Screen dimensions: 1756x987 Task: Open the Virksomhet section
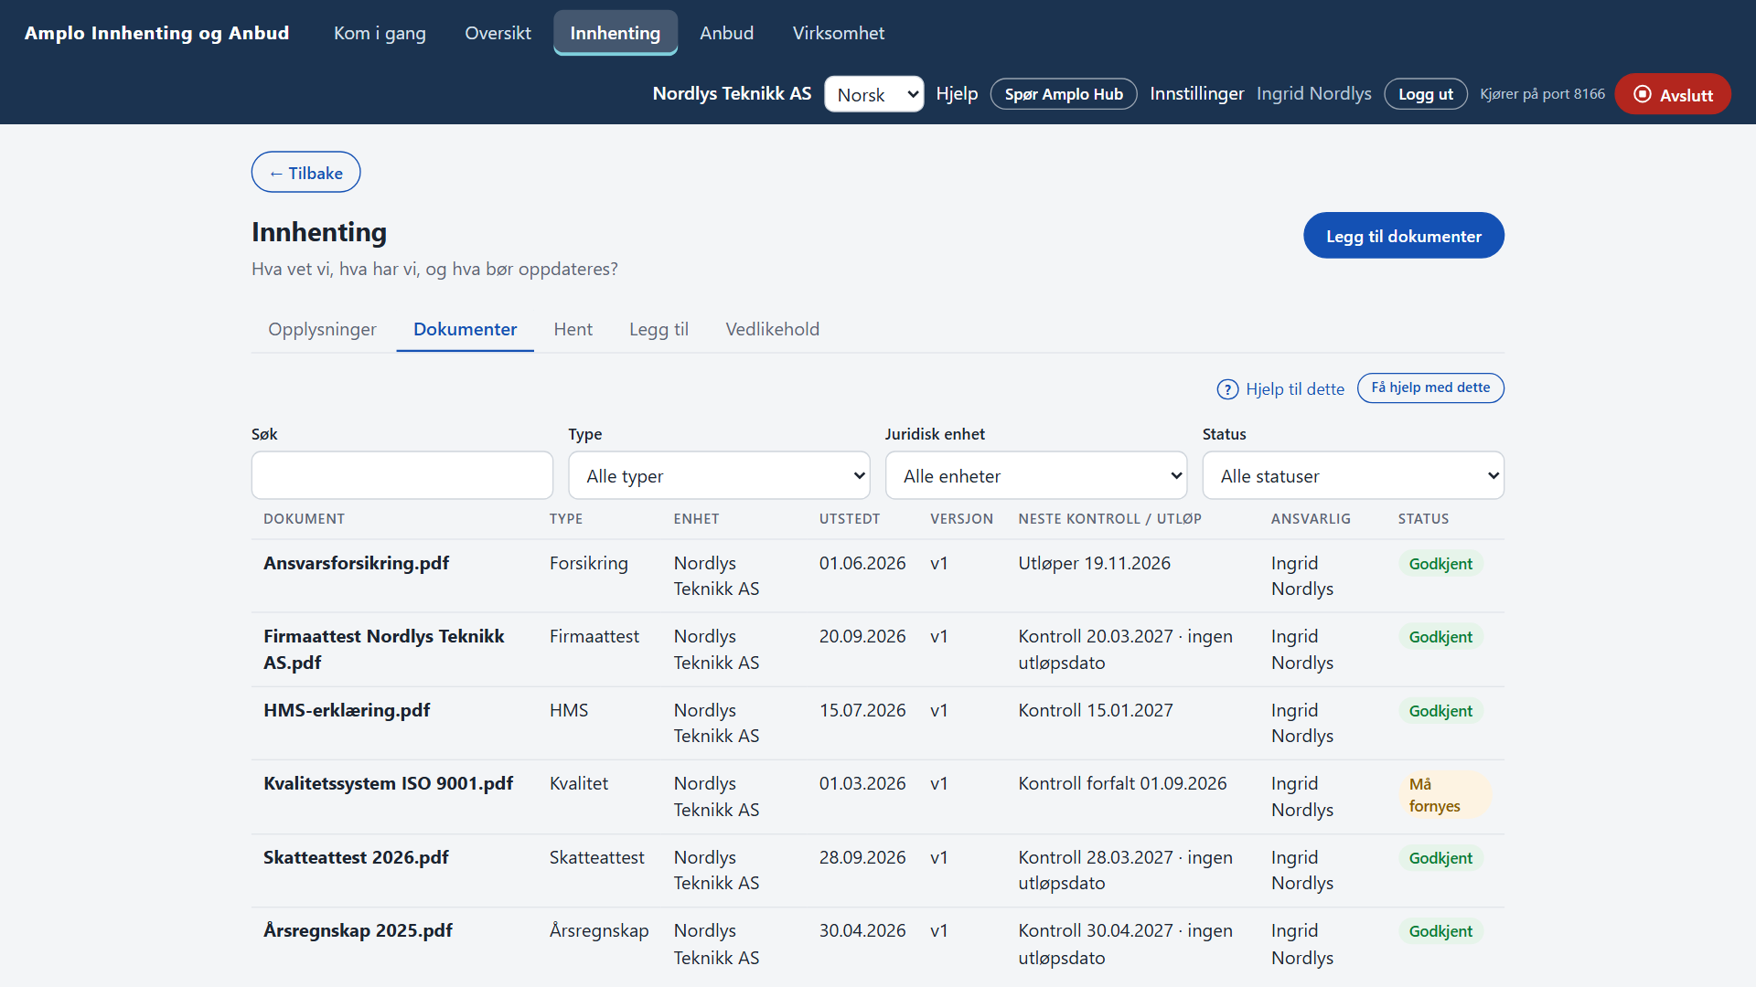click(x=839, y=33)
